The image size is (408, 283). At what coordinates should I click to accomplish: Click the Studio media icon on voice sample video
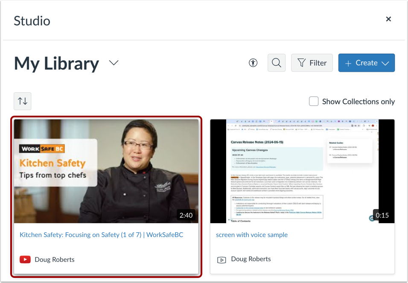coord(221,259)
